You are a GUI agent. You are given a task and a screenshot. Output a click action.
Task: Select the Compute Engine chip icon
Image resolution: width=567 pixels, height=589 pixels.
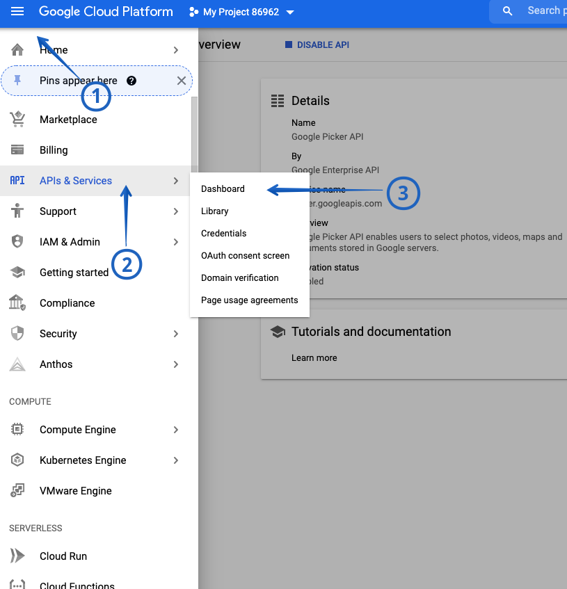(17, 429)
